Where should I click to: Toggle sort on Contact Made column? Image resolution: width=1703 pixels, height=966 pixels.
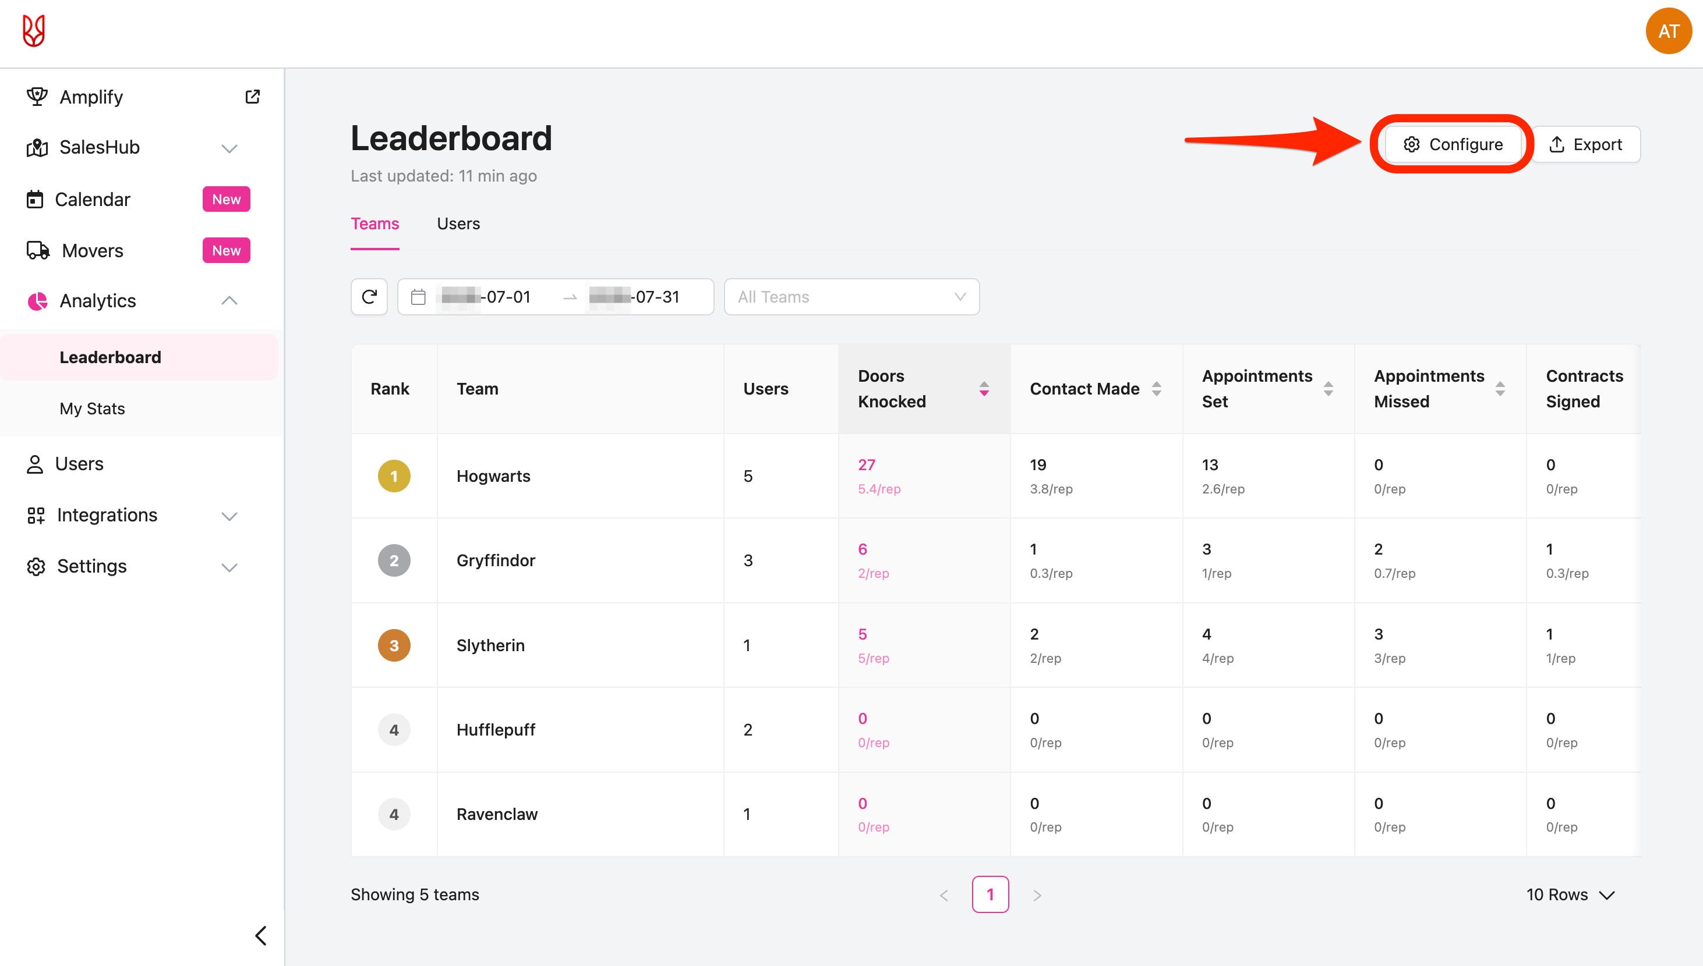pos(1157,389)
